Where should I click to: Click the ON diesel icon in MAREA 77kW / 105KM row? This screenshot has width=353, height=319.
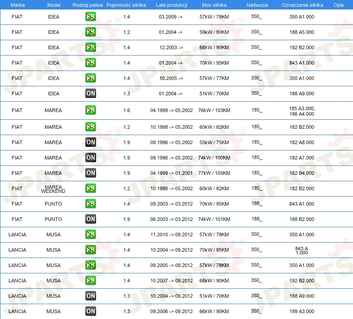[x=90, y=173]
